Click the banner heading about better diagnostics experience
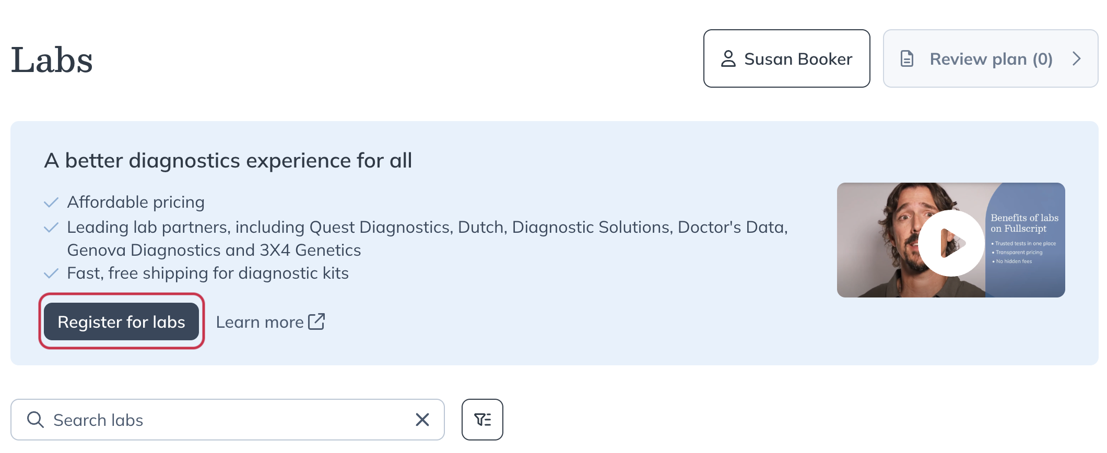Image resolution: width=1107 pixels, height=453 pixels. (228, 160)
